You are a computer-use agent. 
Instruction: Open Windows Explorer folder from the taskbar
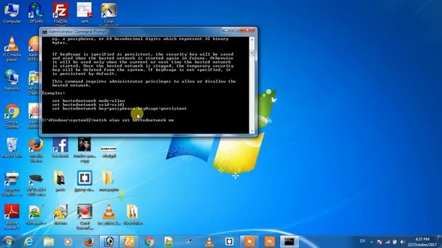click(49, 242)
